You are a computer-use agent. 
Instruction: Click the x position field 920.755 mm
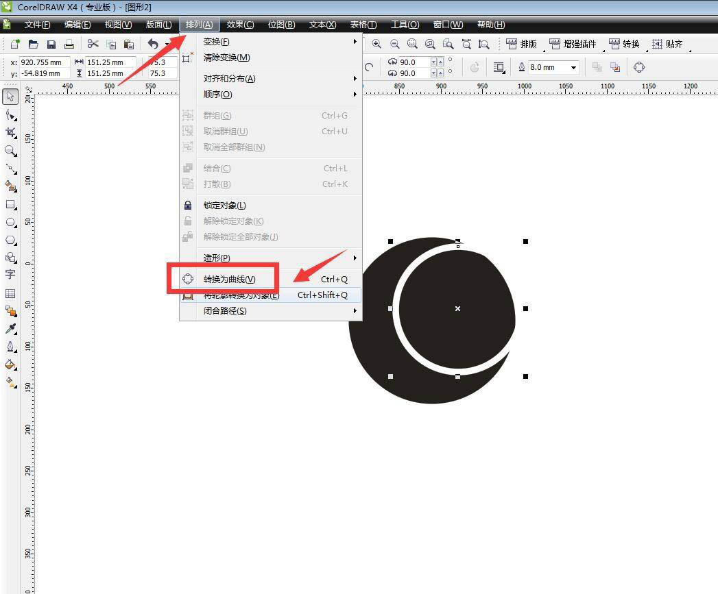click(44, 62)
